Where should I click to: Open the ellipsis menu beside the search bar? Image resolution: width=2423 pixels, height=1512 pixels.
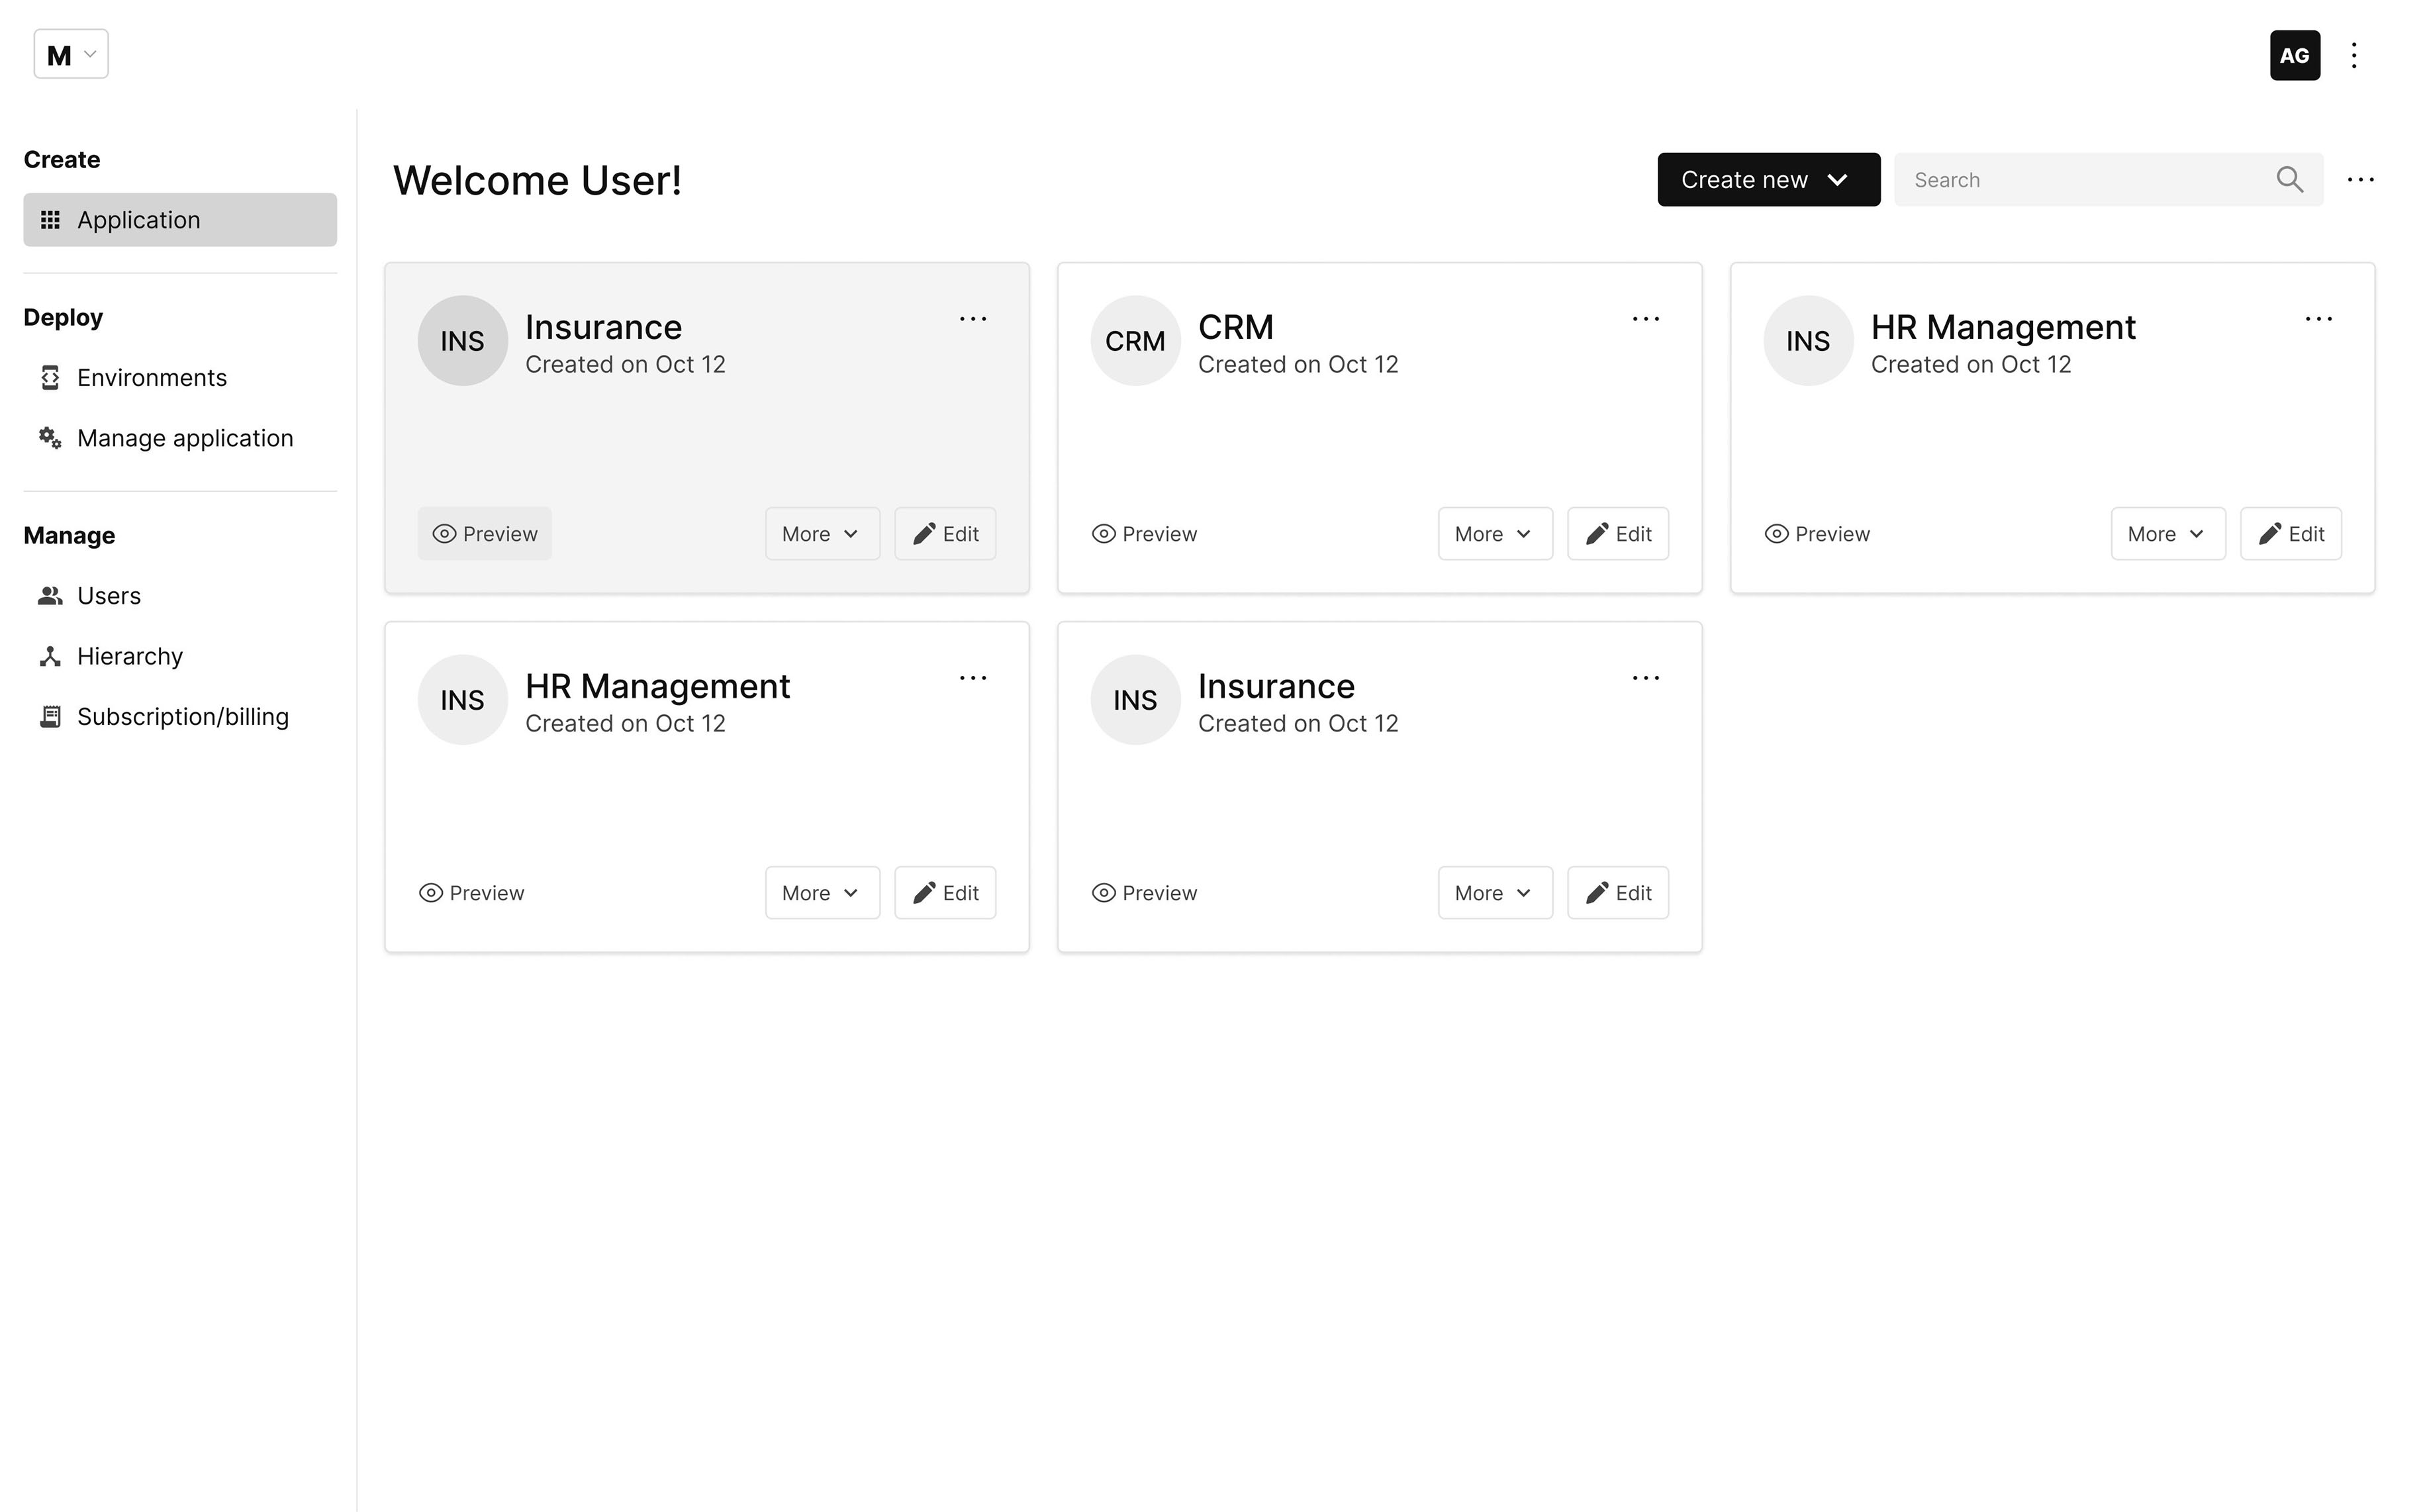pos(2361,179)
